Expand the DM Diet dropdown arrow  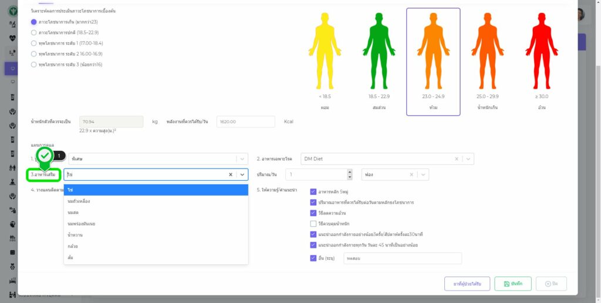coord(467,159)
